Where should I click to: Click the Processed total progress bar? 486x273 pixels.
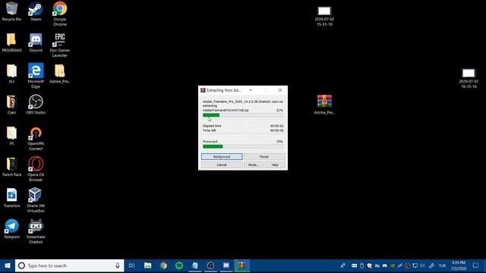pyautogui.click(x=243, y=146)
